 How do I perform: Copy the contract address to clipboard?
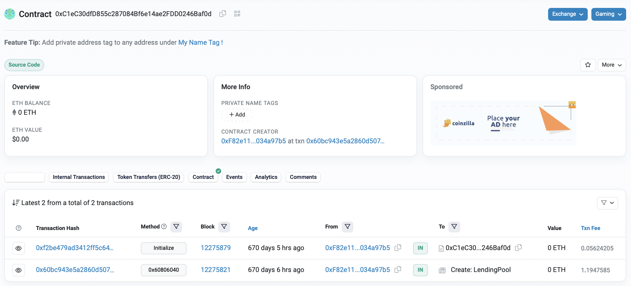223,14
